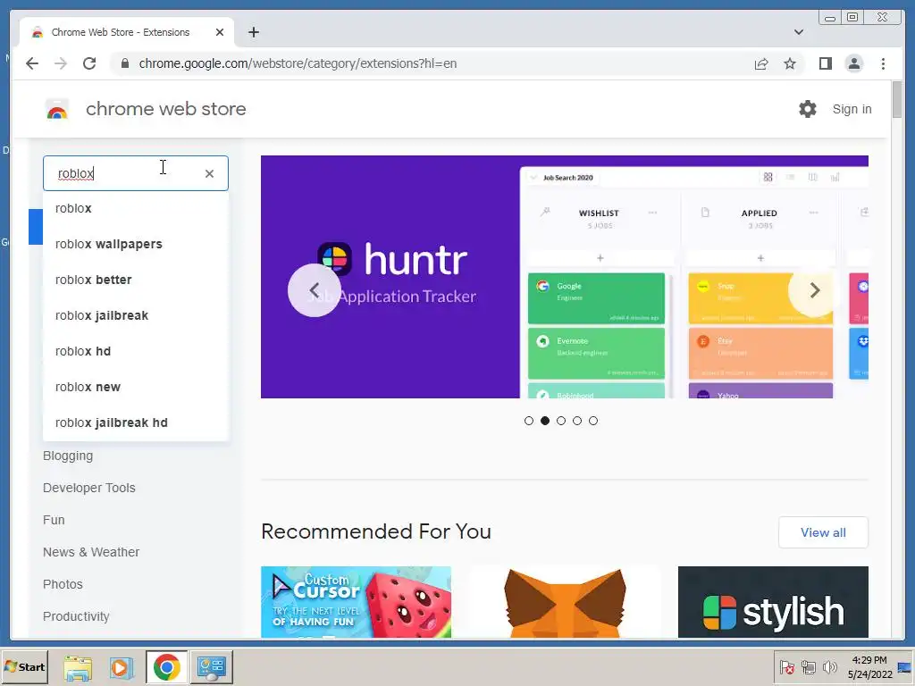This screenshot has width=915, height=686.
Task: Choose 'roblox new' suggestion
Action: pyautogui.click(x=136, y=387)
